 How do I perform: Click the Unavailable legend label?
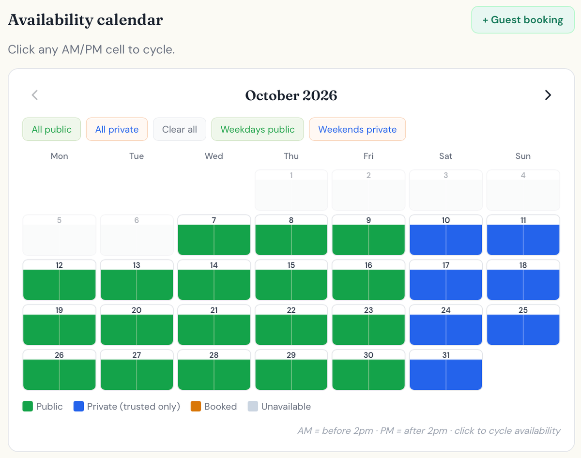286,407
